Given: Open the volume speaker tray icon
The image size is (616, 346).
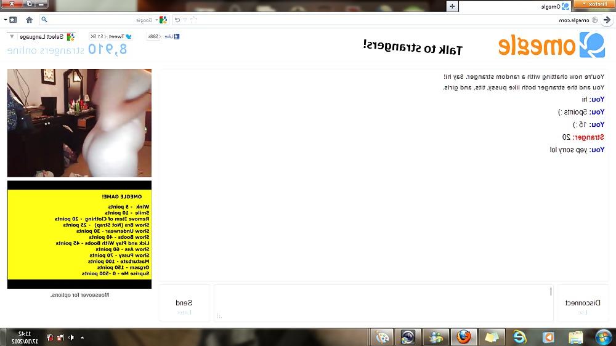Looking at the screenshot, I should point(71,337).
